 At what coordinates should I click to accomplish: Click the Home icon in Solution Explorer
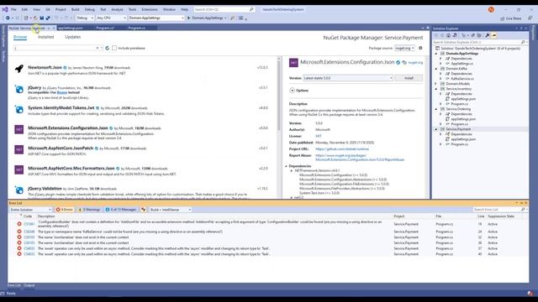point(448,35)
